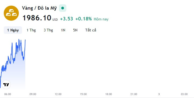Image resolution: width=194 pixels, height=98 pixels.
Task: Click the 18:00 time axis label
Action: coord(109,94)
